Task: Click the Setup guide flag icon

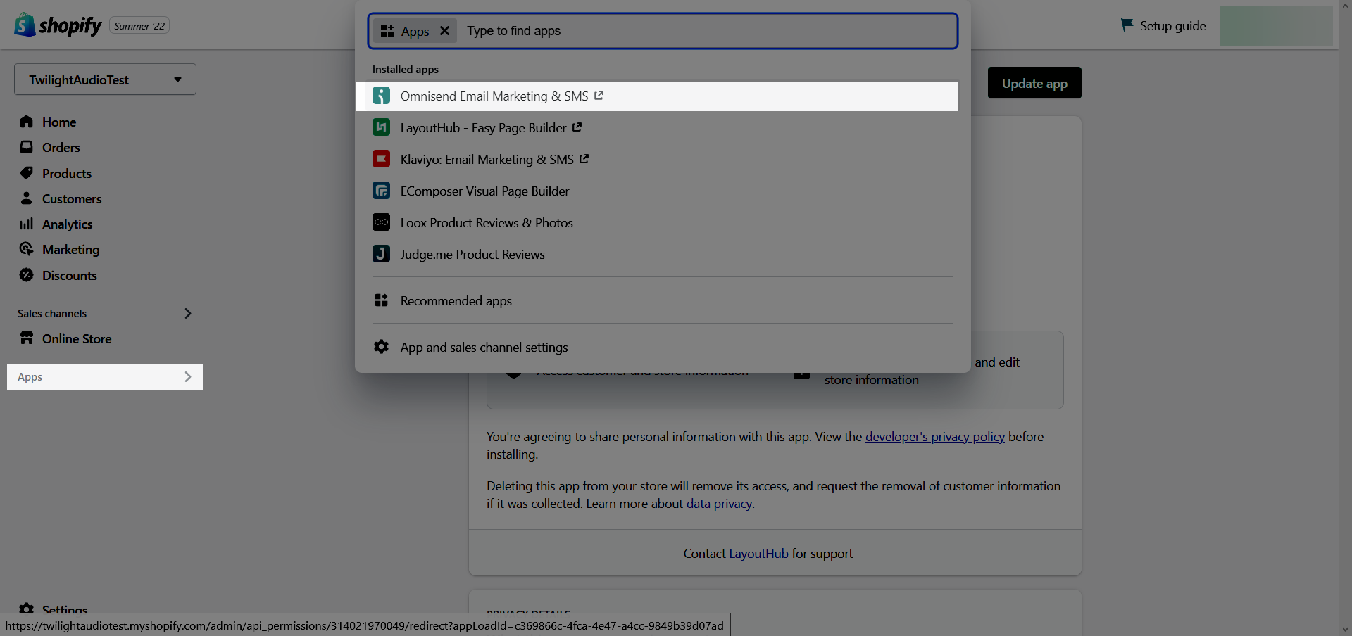Action: point(1127,25)
